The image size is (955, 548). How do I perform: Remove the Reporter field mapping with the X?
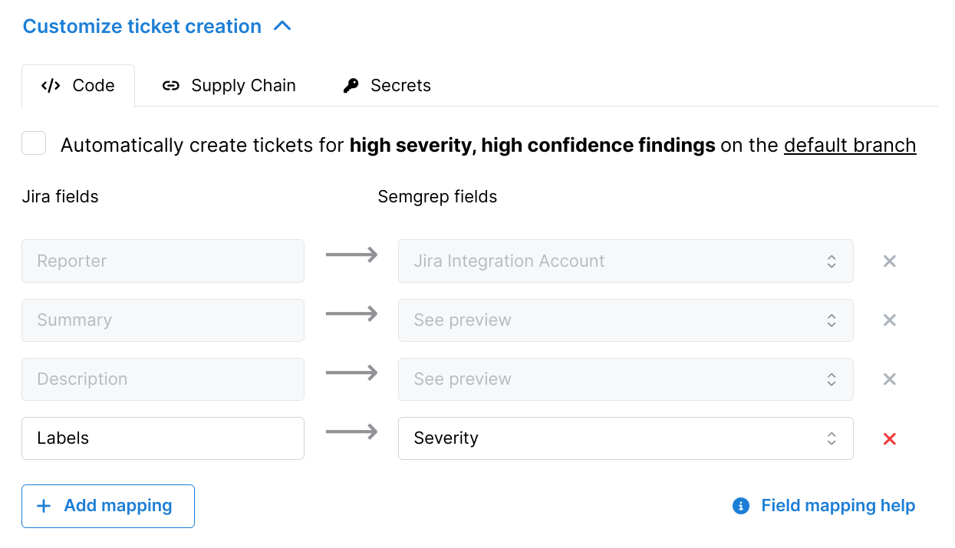click(889, 261)
